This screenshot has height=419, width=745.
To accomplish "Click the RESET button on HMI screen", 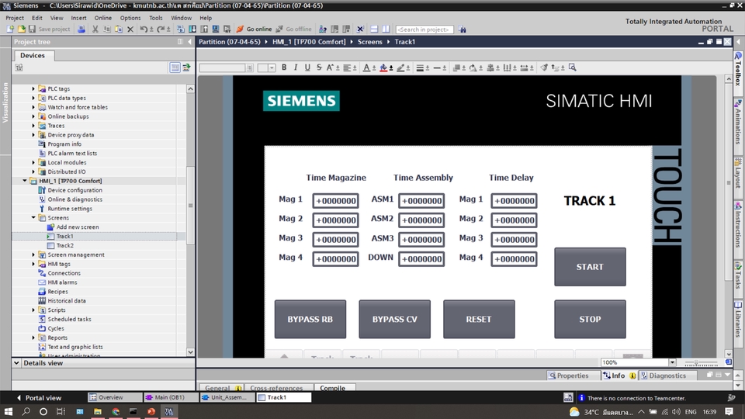I will pos(479,319).
